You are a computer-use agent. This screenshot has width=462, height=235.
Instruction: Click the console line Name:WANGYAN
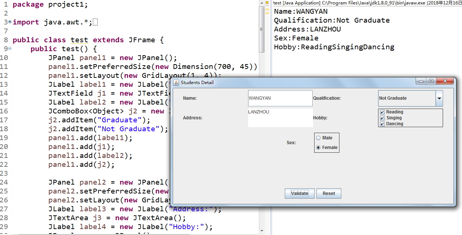(x=301, y=11)
